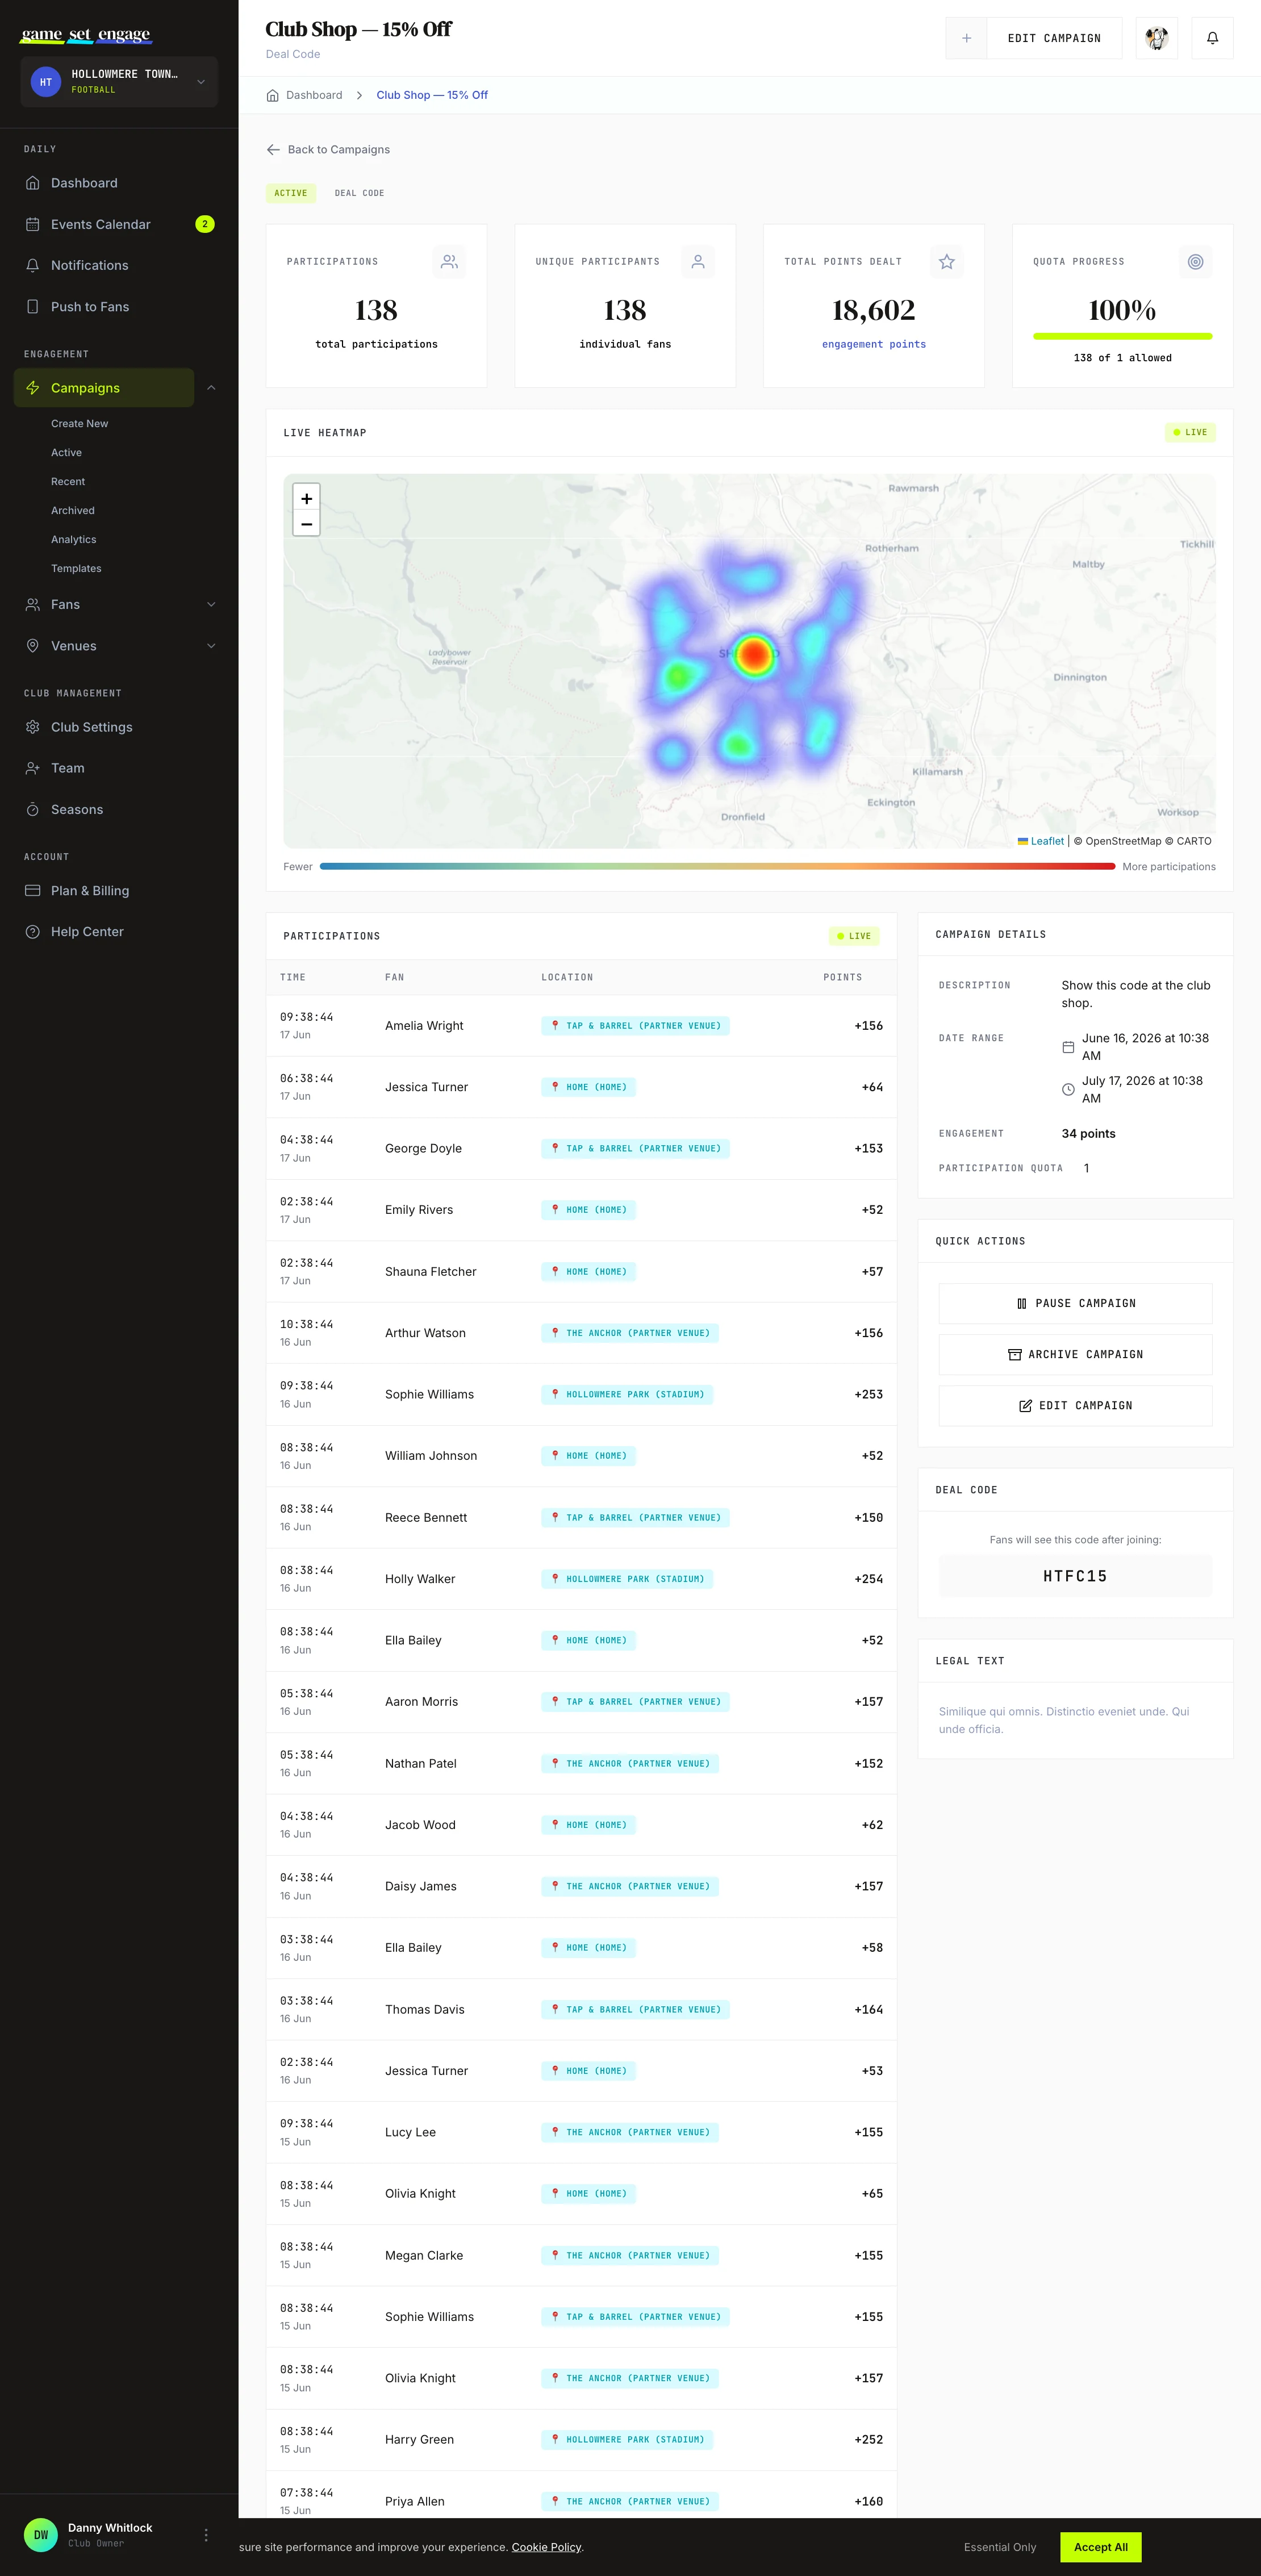Zoom out on the heatmap
The image size is (1261, 2576).
[x=307, y=524]
